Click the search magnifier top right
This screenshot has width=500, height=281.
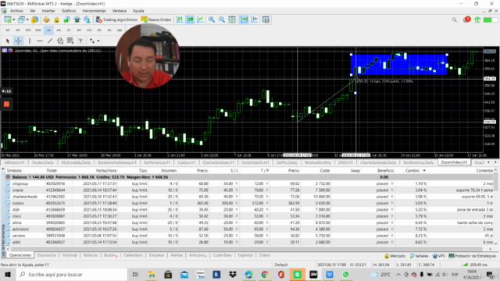pos(455,20)
